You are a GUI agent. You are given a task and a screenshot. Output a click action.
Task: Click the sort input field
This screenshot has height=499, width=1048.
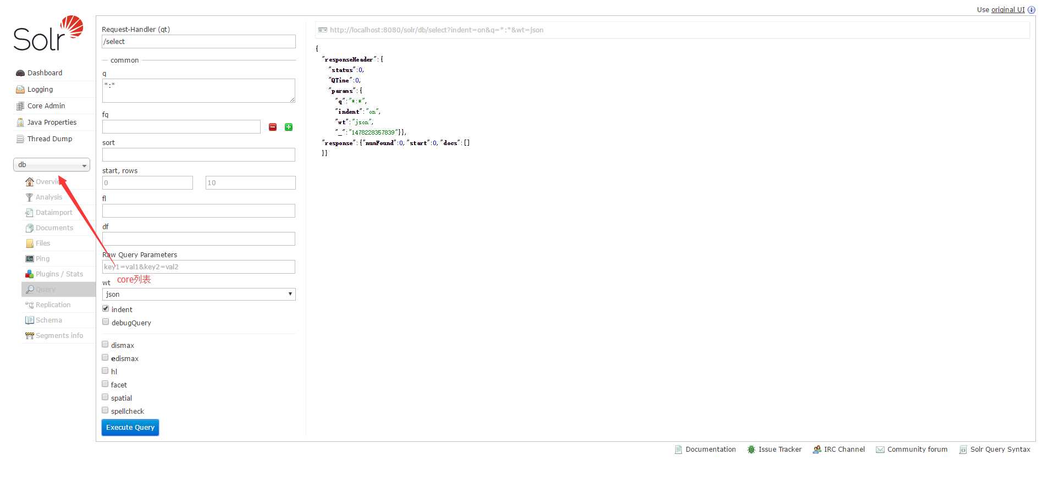[199, 155]
